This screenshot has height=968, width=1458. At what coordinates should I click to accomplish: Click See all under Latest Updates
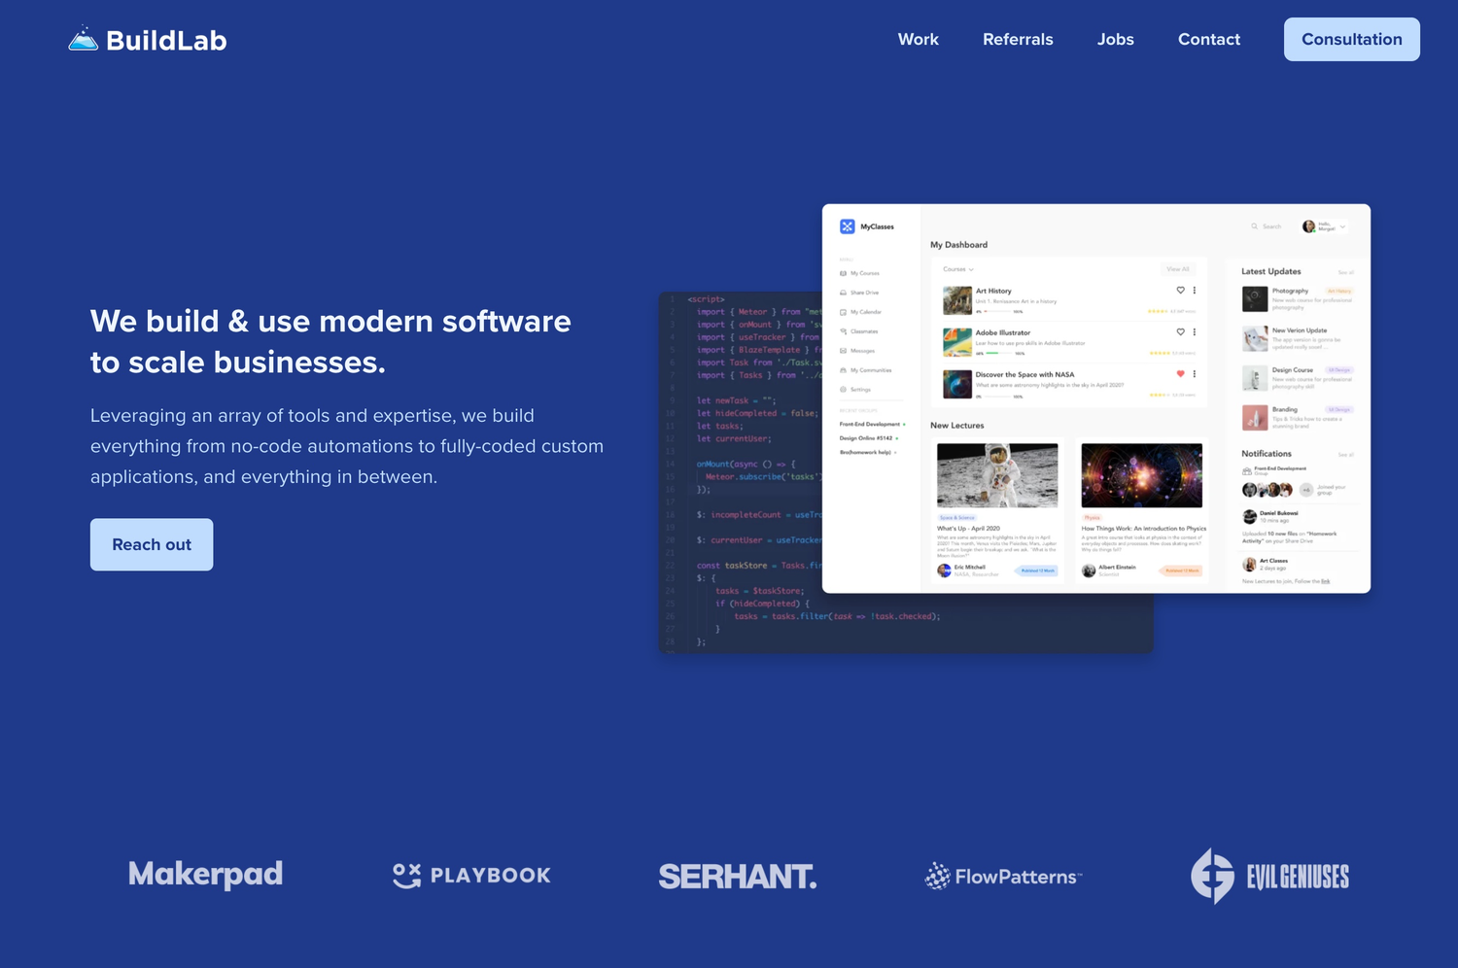coord(1345,272)
